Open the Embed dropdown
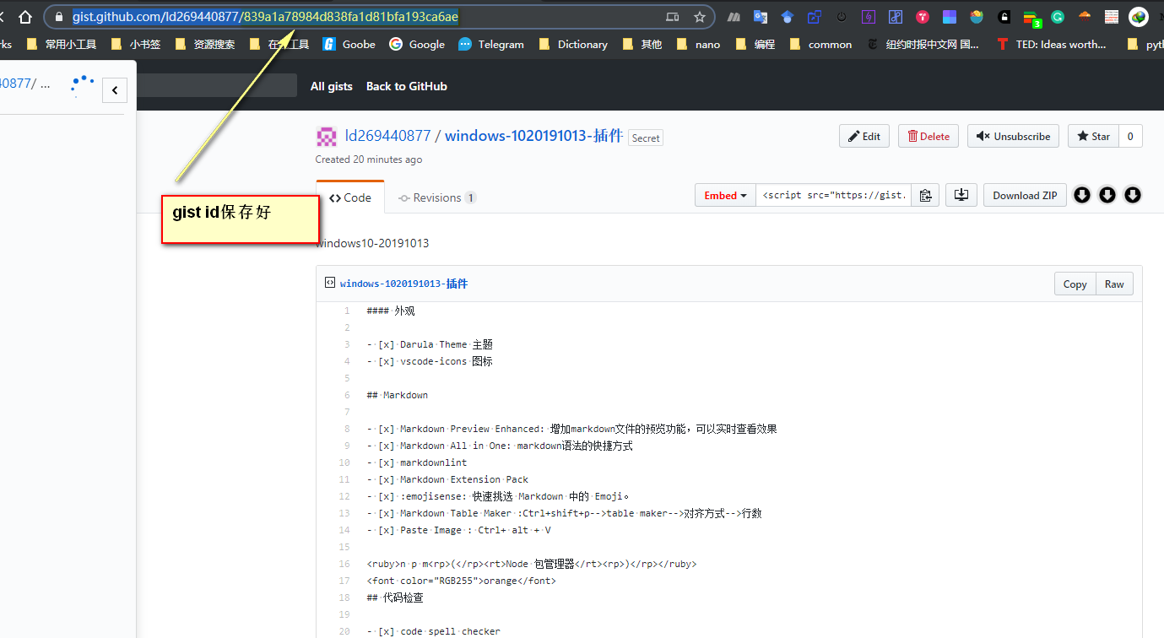This screenshot has height=638, width=1164. tap(725, 195)
